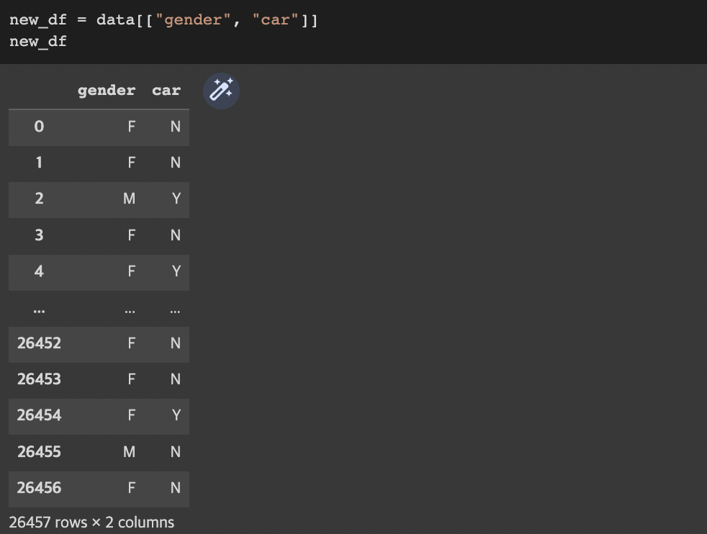Click the ellipsis truncated row index
The width and height of the screenshot is (707, 534).
(x=39, y=311)
